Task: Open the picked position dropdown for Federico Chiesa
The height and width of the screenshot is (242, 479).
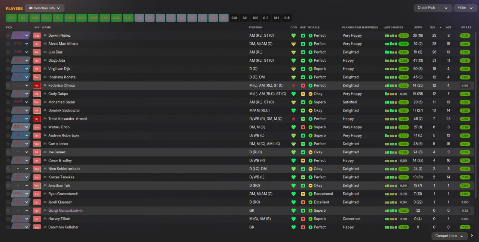Action: coord(21,86)
